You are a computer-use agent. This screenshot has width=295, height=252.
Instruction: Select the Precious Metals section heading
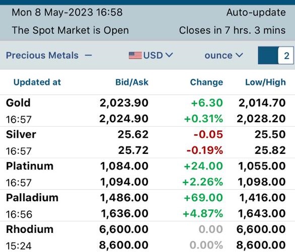(42, 55)
